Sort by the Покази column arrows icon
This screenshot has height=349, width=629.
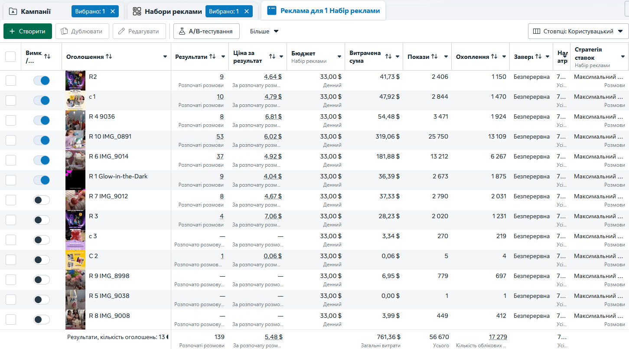[434, 57]
